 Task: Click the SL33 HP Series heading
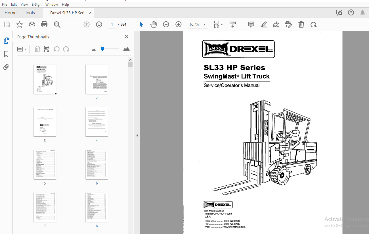234,68
